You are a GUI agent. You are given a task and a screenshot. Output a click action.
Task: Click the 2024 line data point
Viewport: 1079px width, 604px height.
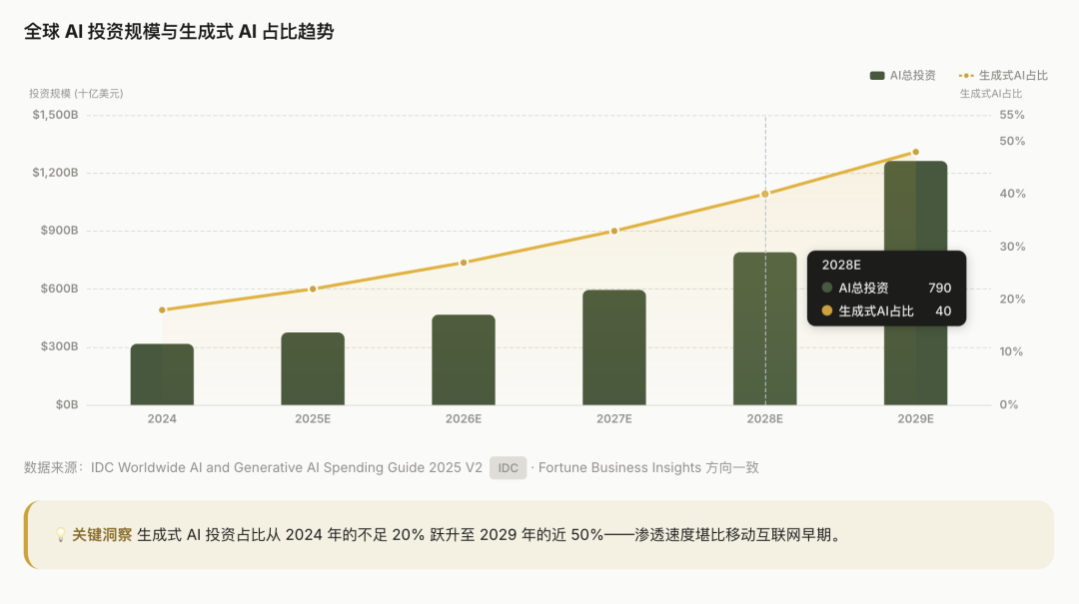point(163,310)
